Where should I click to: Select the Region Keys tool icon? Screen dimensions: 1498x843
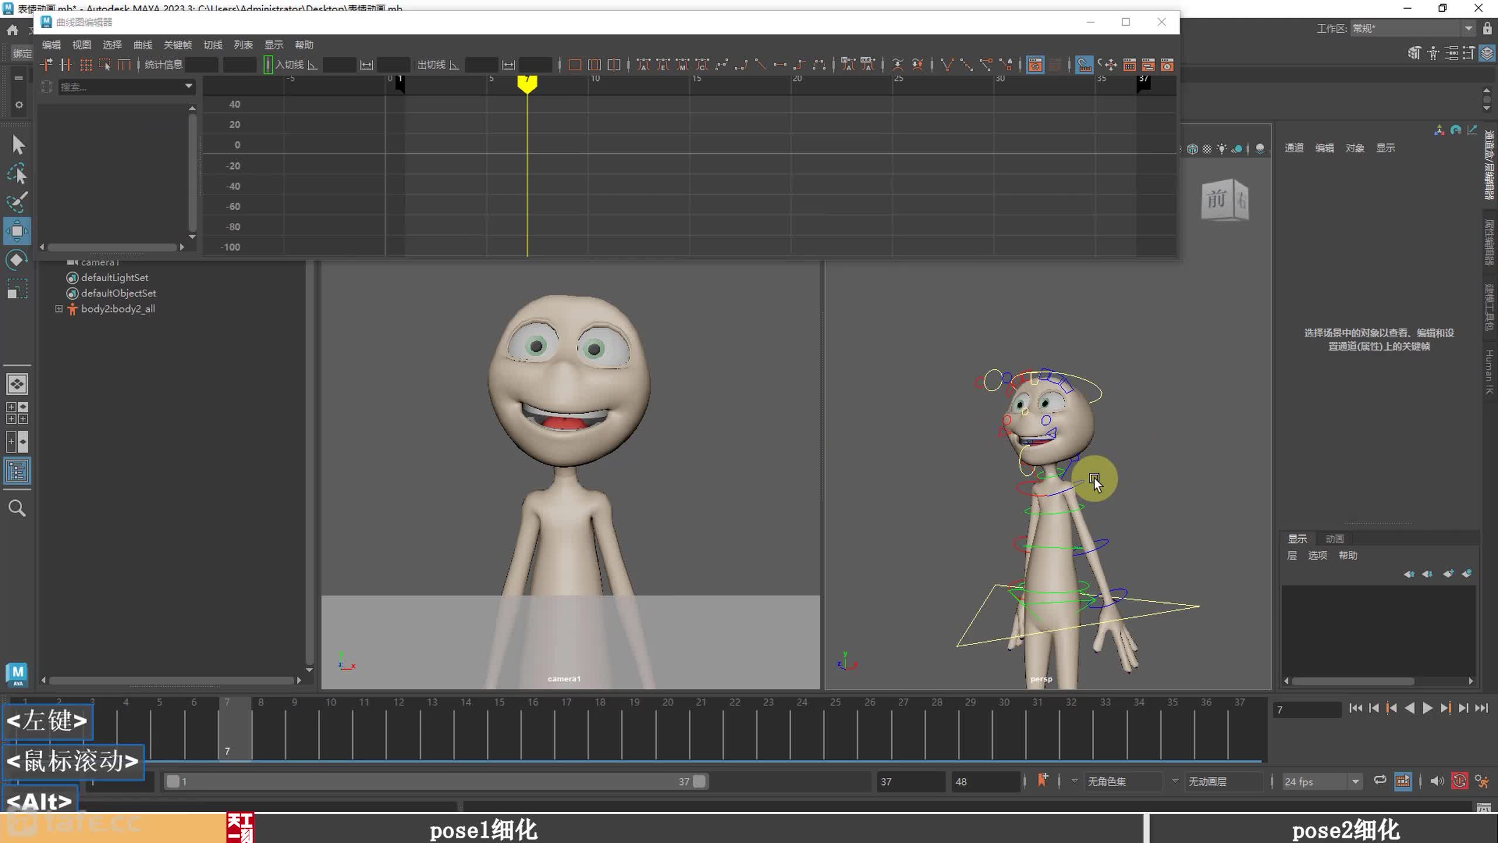click(x=105, y=64)
